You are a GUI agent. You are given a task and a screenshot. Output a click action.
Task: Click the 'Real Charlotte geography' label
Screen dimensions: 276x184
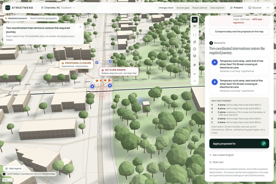click(x=43, y=18)
